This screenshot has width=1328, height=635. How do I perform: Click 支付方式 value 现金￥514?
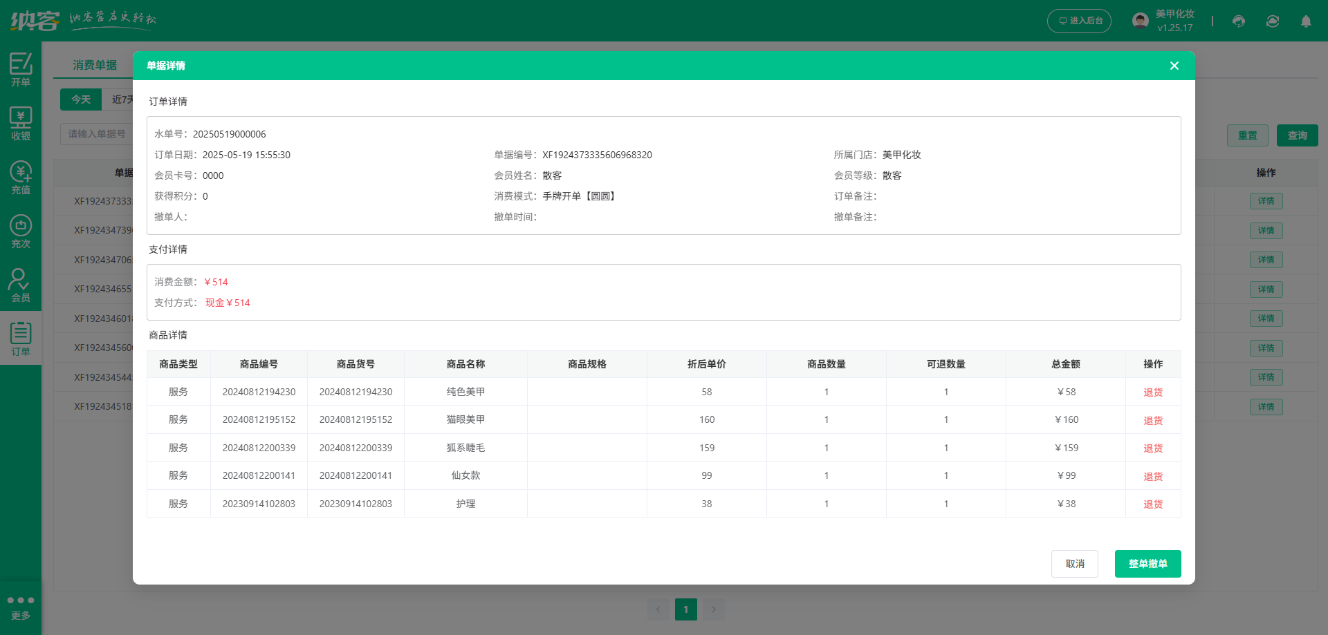click(228, 303)
